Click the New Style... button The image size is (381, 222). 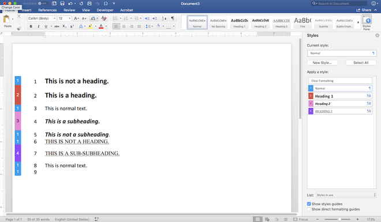click(323, 63)
